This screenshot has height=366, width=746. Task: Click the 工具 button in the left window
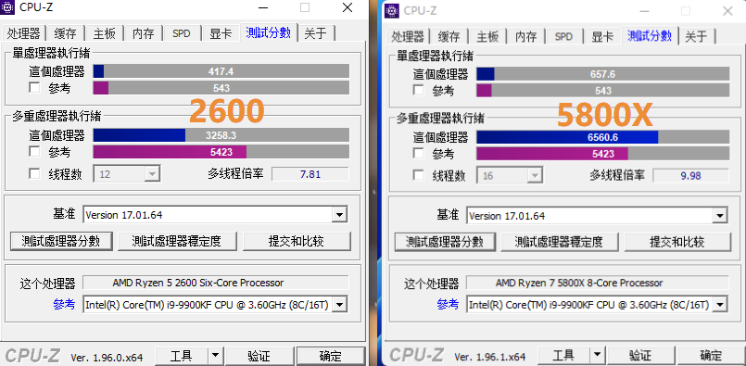pos(182,356)
